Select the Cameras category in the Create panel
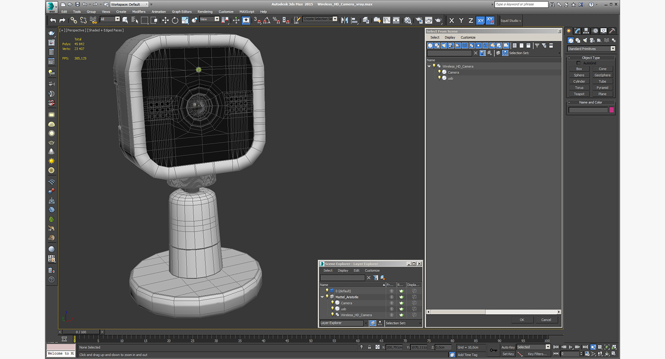Viewport: 665px width, 359px height. click(x=593, y=40)
